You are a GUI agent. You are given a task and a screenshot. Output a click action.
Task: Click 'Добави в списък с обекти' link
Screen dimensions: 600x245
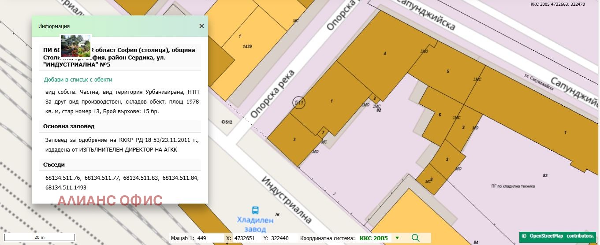pyautogui.click(x=78, y=80)
